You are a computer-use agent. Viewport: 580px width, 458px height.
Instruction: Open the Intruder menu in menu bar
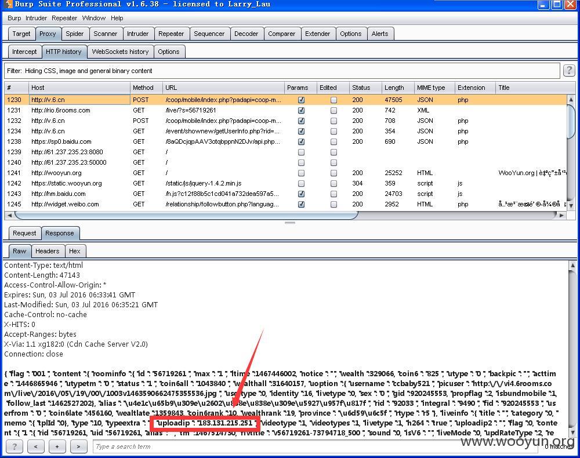click(36, 18)
